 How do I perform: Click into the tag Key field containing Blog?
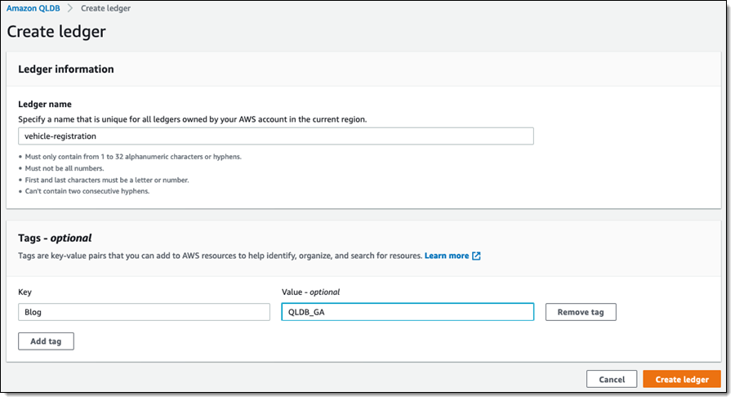pyautogui.click(x=144, y=312)
